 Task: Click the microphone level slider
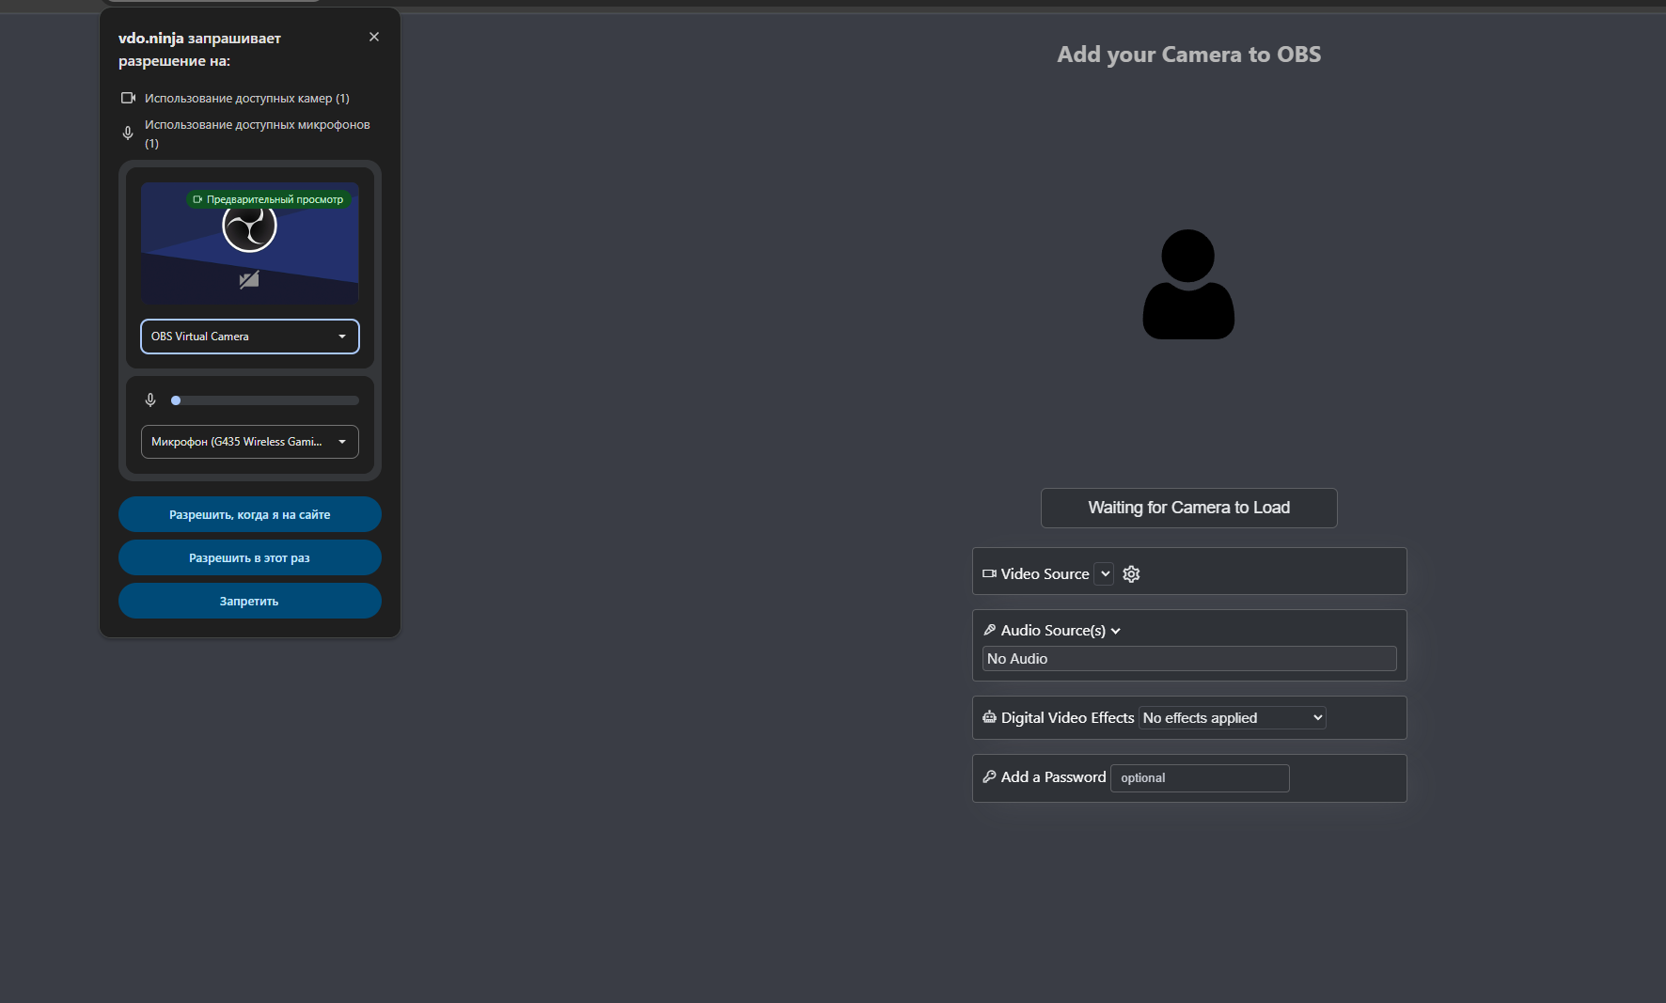point(266,400)
